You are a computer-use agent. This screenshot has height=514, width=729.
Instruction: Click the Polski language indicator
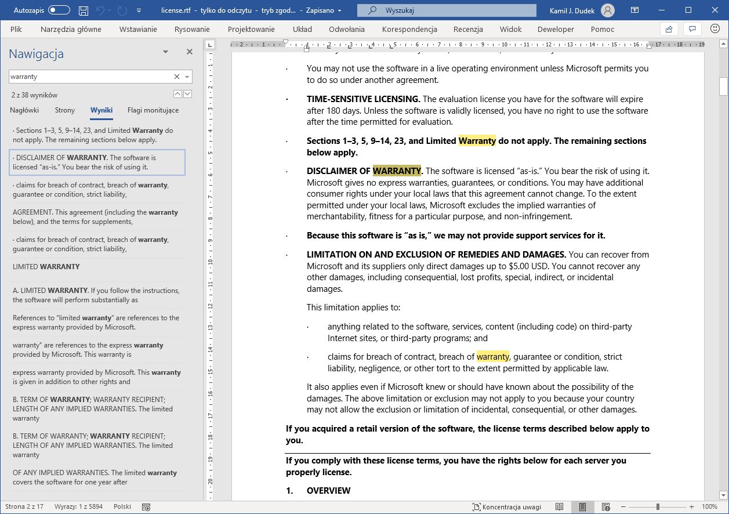(x=122, y=506)
